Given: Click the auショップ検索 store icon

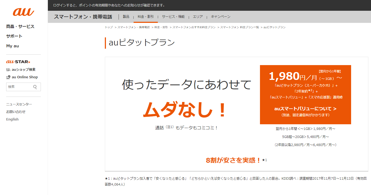Looking at the screenshot, I should coord(8,70).
